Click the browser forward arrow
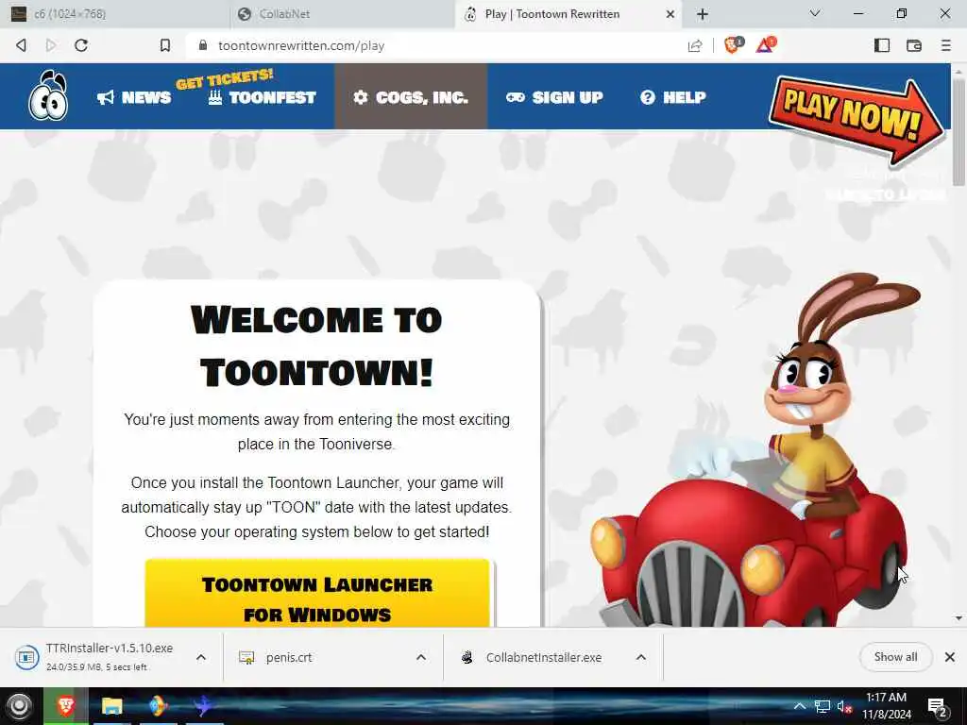 51,45
